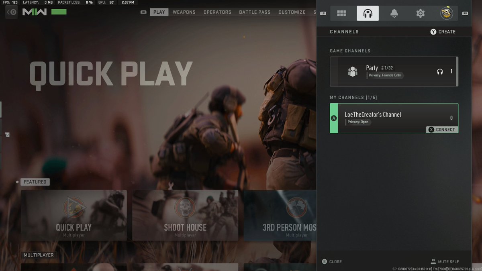The height and width of the screenshot is (271, 482).
Task: Switch to the PLAY tab
Action: coord(159,12)
